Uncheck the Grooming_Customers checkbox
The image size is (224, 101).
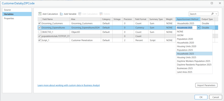(39, 23)
